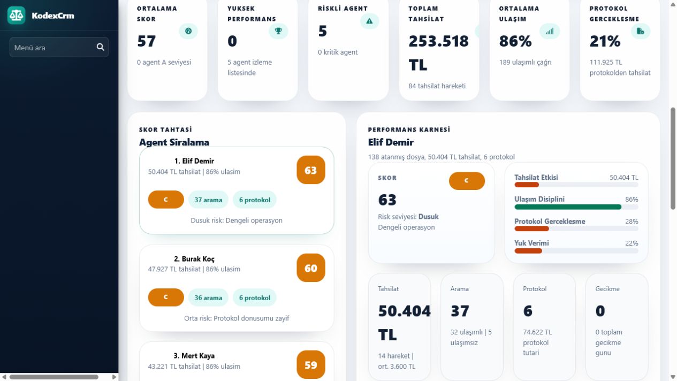Click 'Orta risk: Protokol donusumu zayif' text
Viewport: 677px width, 381px height.
[237, 318]
